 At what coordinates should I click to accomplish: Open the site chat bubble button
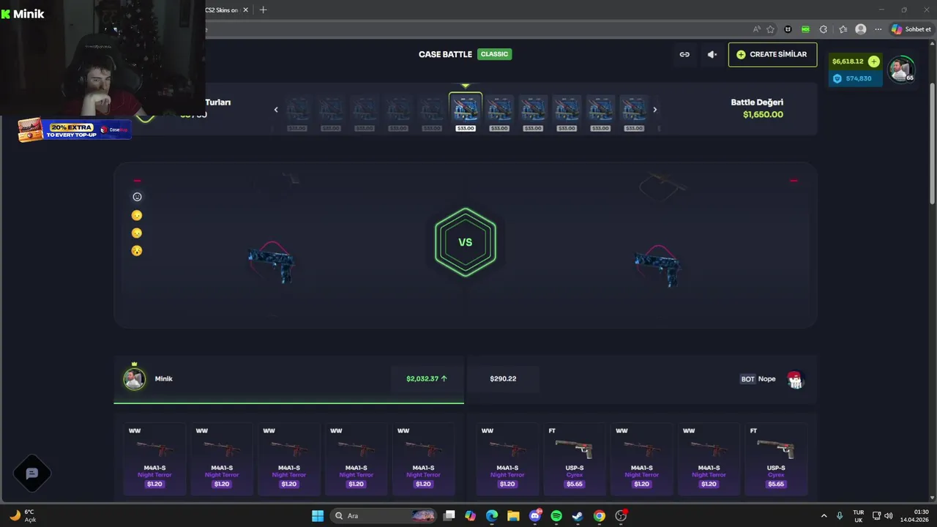tap(31, 474)
